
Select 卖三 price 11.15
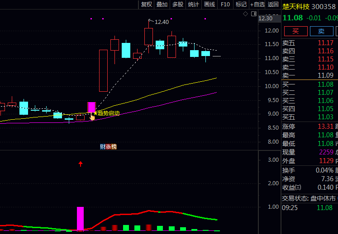[x=325, y=59]
